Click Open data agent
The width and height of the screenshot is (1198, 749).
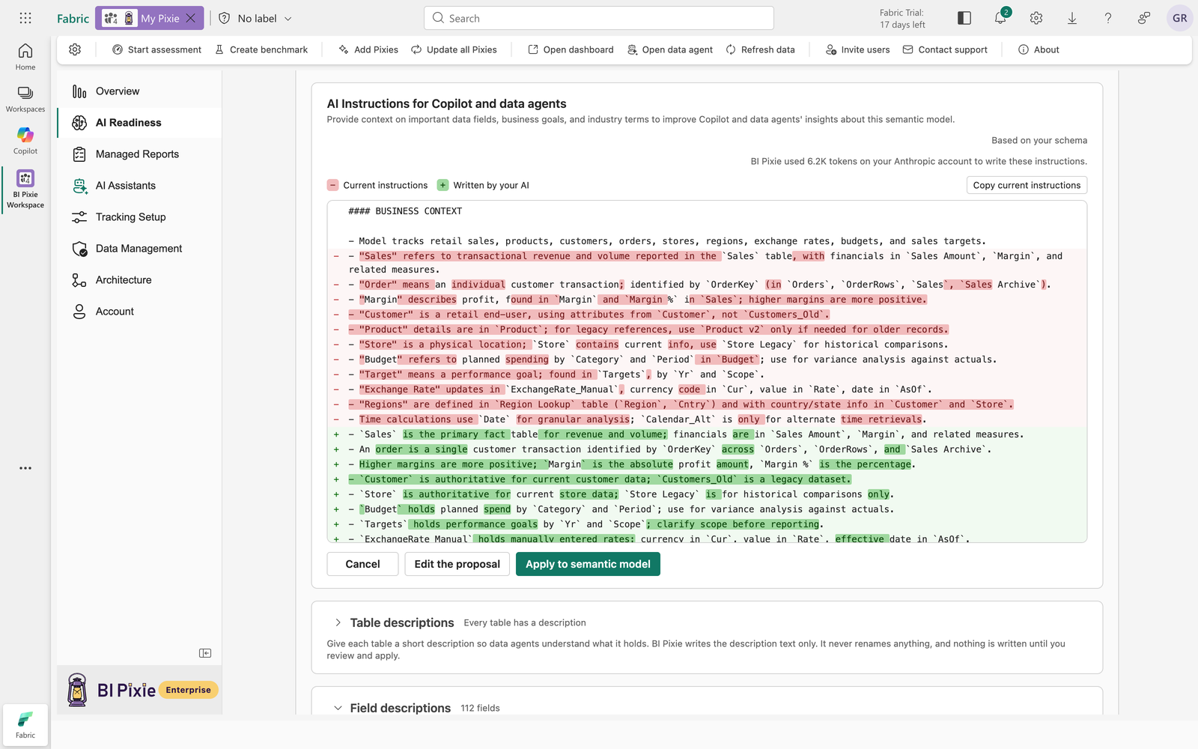670,49
